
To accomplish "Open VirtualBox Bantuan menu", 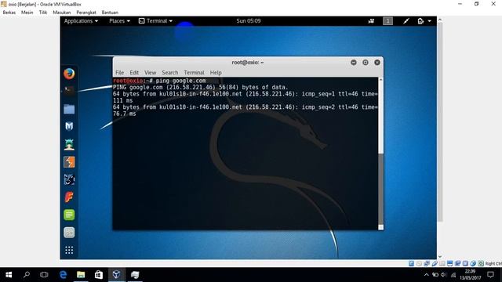I will point(110,13).
